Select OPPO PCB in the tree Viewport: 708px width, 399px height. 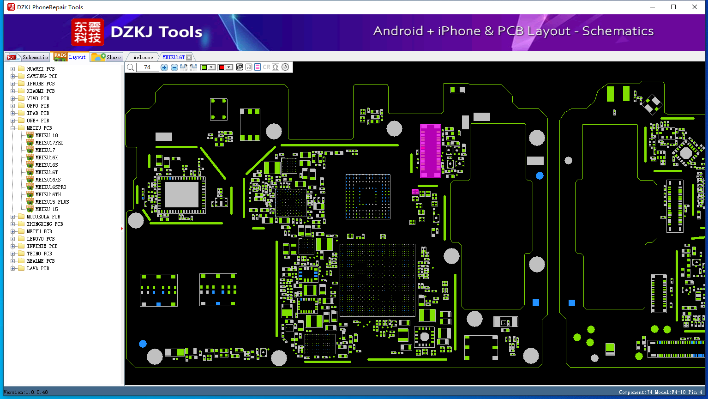[38, 106]
